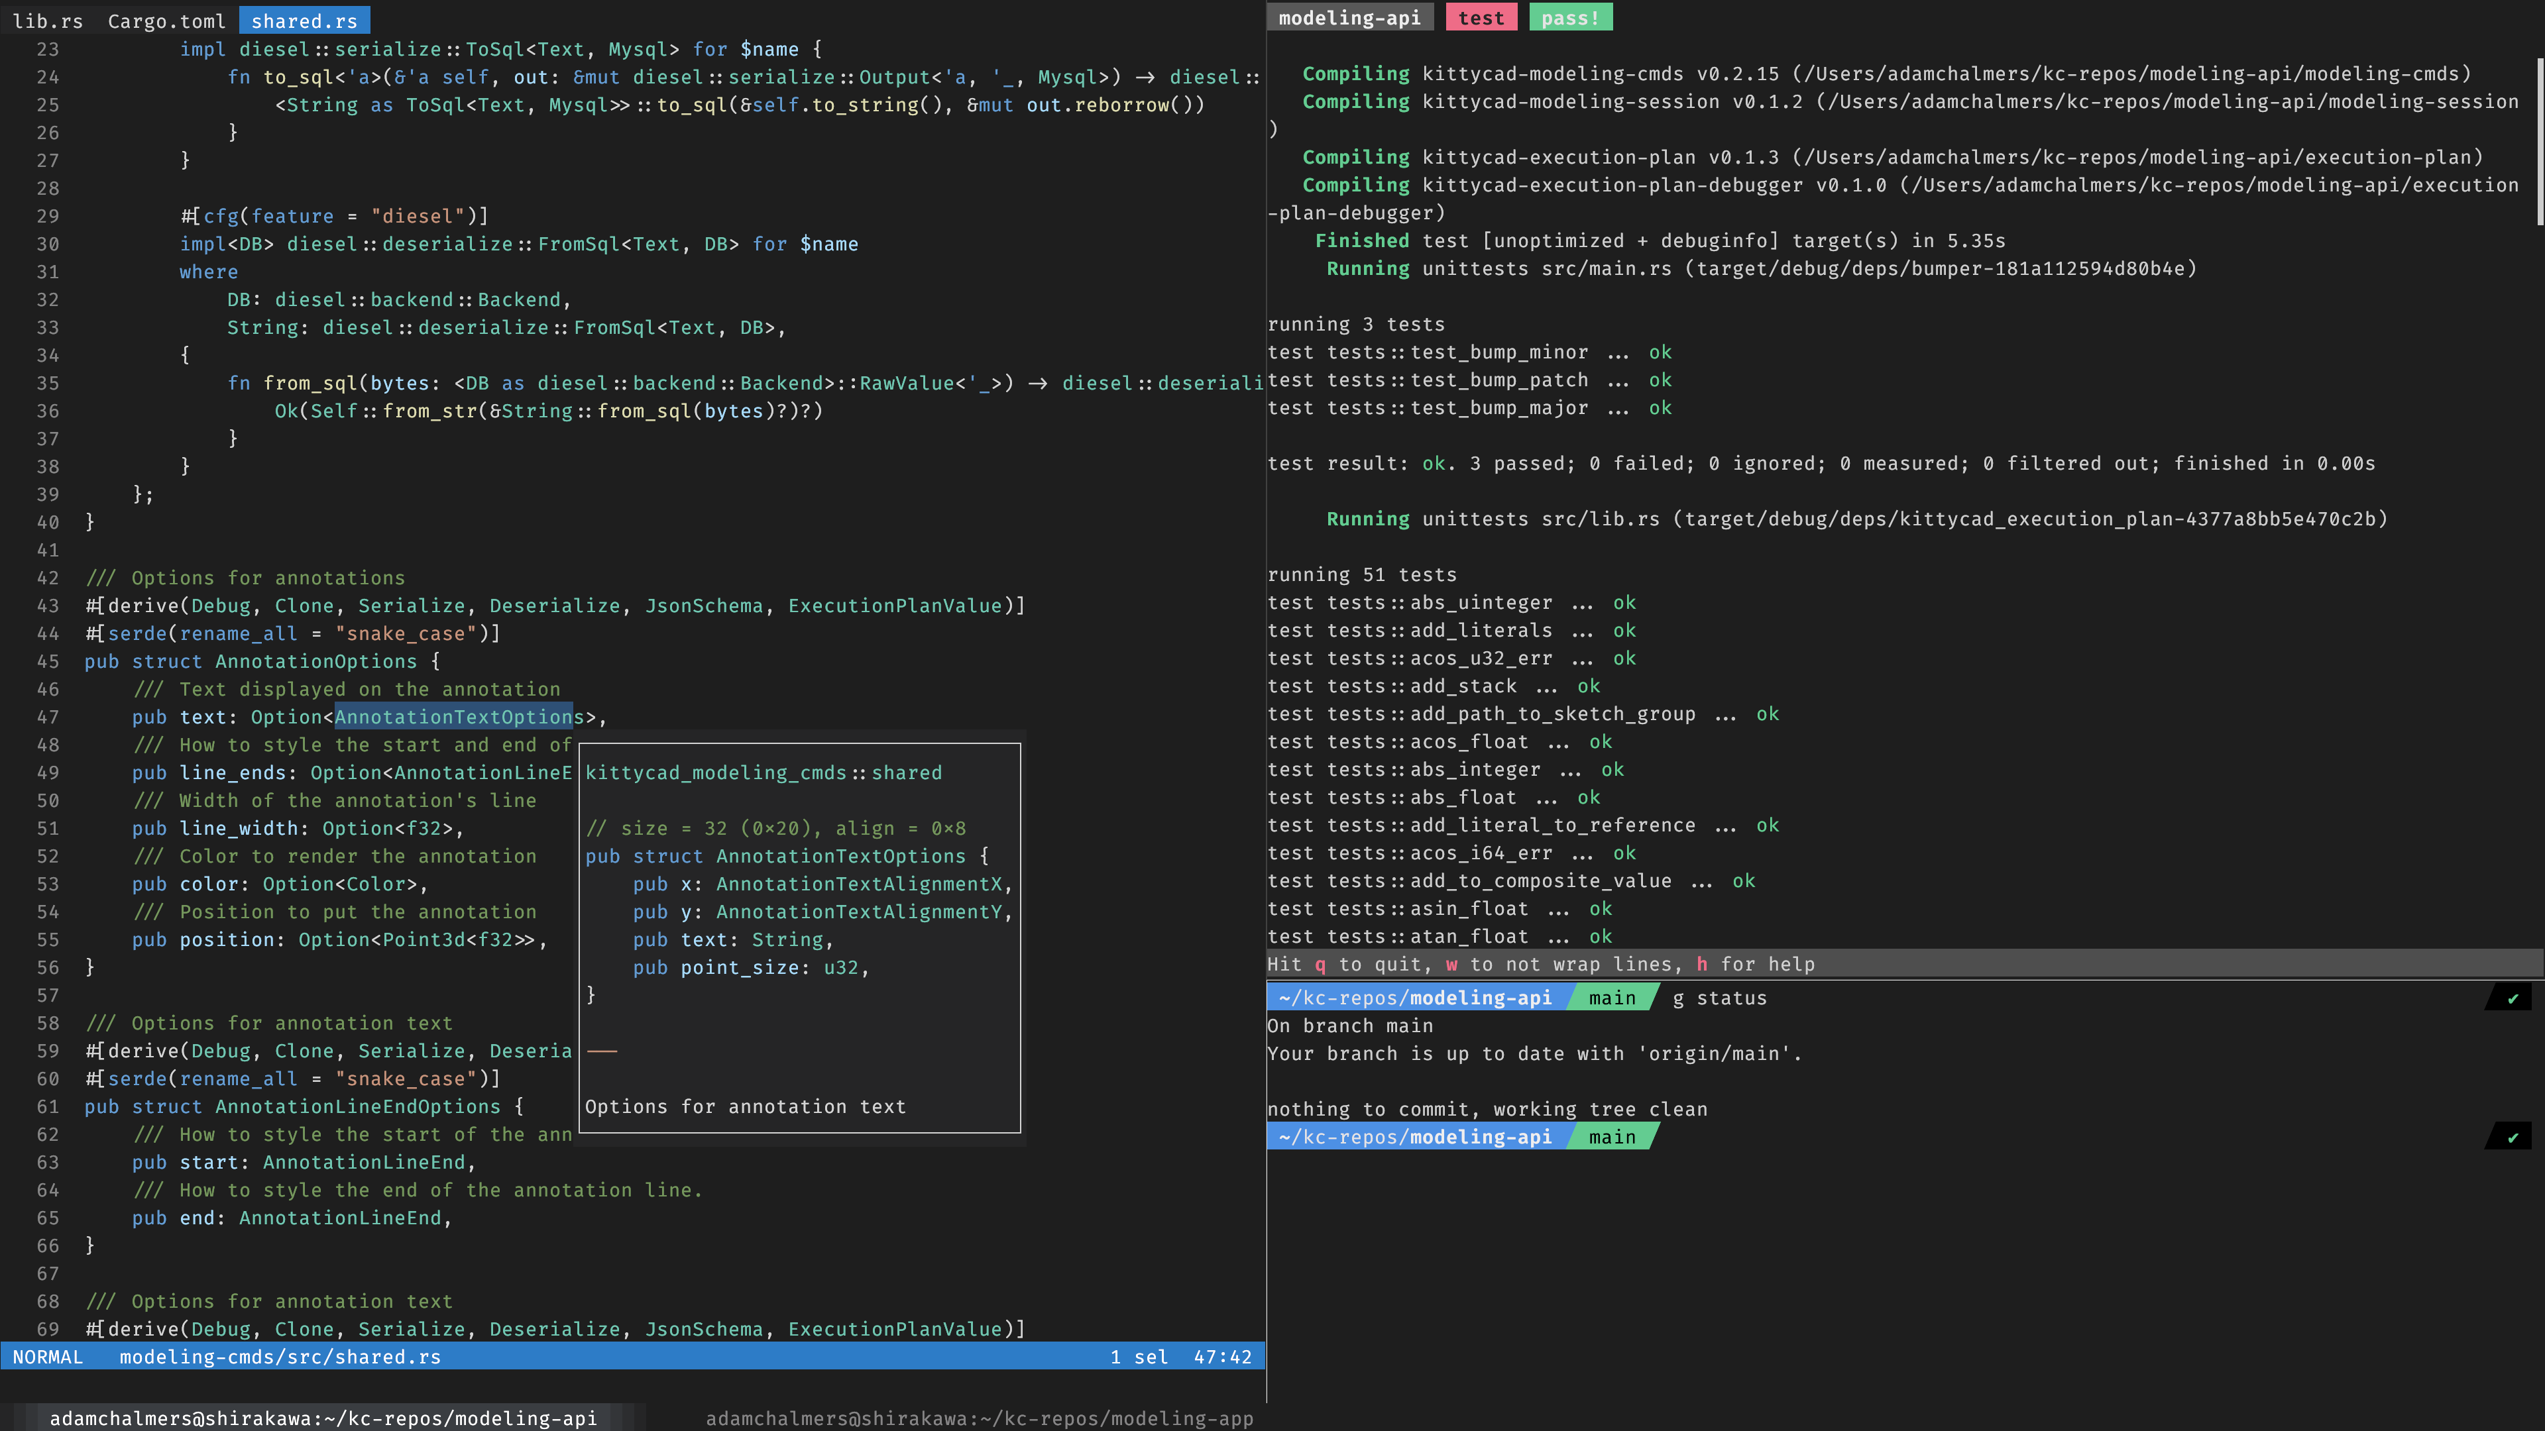
Task: Click the test_bump_major result line
Action: point(1469,408)
